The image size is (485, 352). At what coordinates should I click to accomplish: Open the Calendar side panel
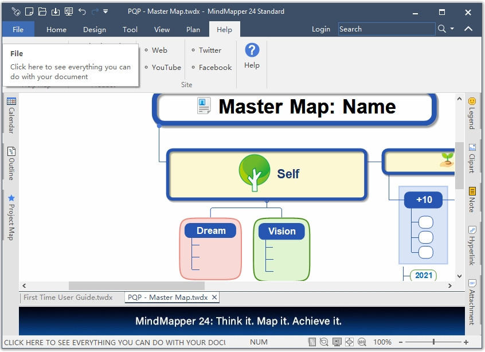tap(11, 116)
